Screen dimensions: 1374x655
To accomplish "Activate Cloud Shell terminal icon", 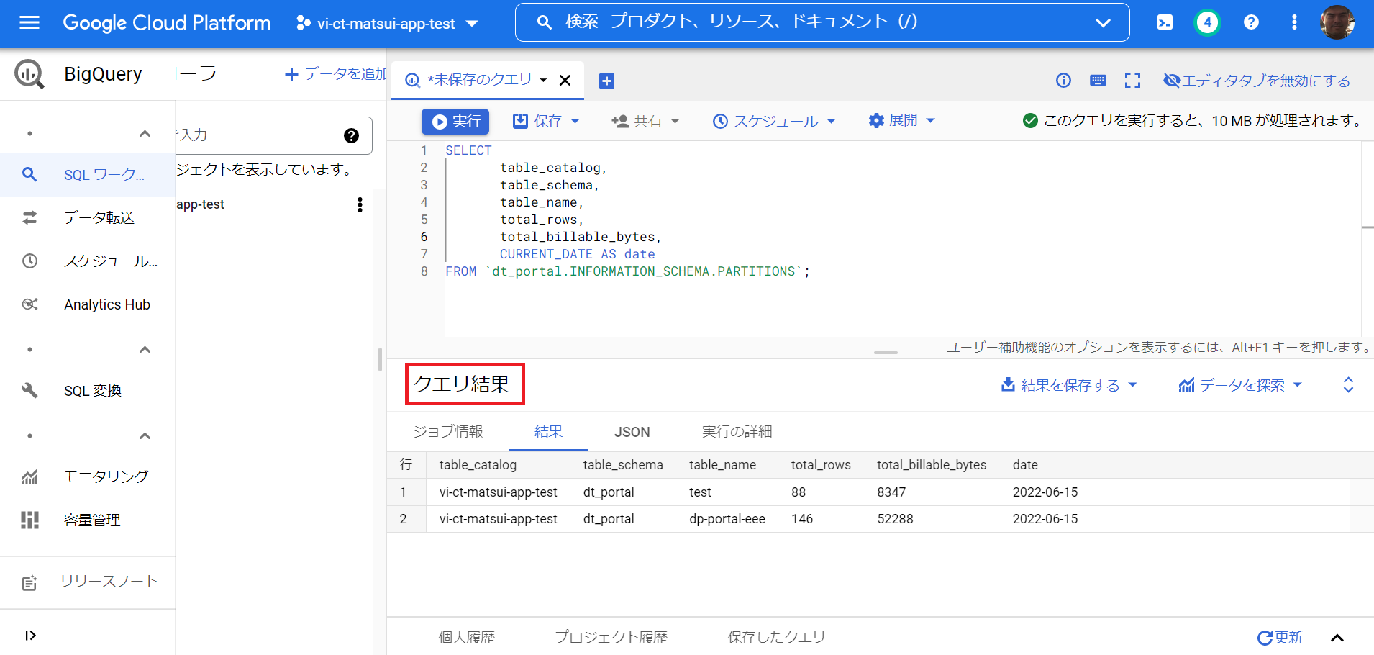I will click(1165, 22).
